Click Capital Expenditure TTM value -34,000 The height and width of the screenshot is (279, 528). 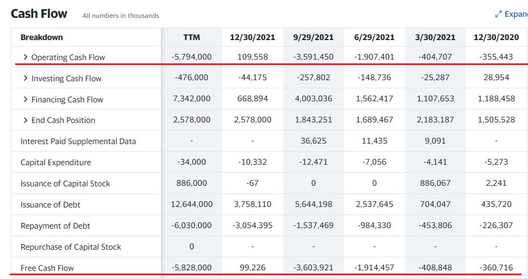coord(192,162)
